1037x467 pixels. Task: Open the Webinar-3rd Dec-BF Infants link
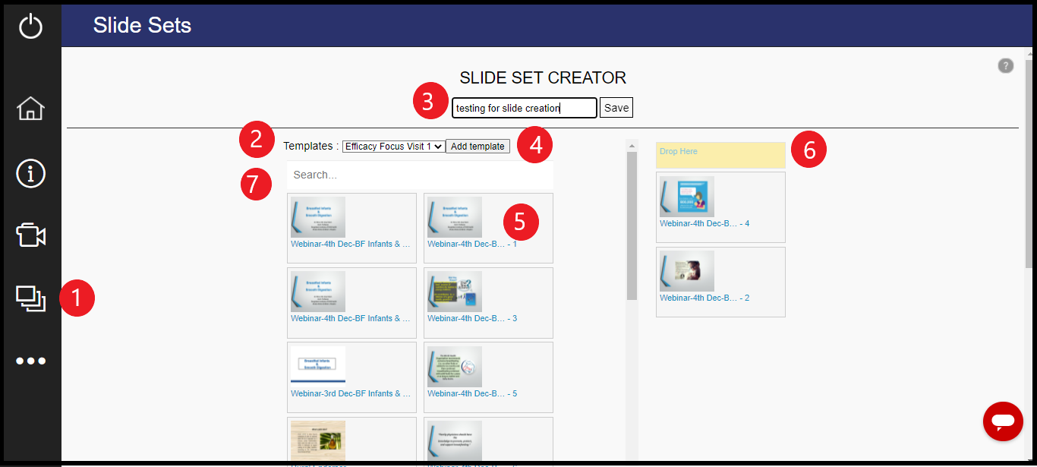(x=350, y=393)
